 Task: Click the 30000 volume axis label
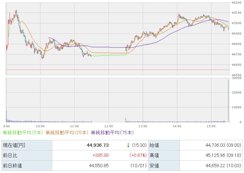(x=236, y=78)
